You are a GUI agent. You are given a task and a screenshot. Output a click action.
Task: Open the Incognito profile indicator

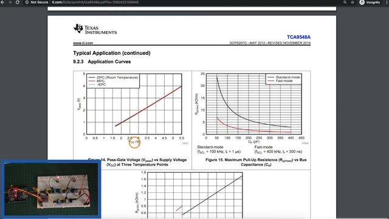coord(370,2)
